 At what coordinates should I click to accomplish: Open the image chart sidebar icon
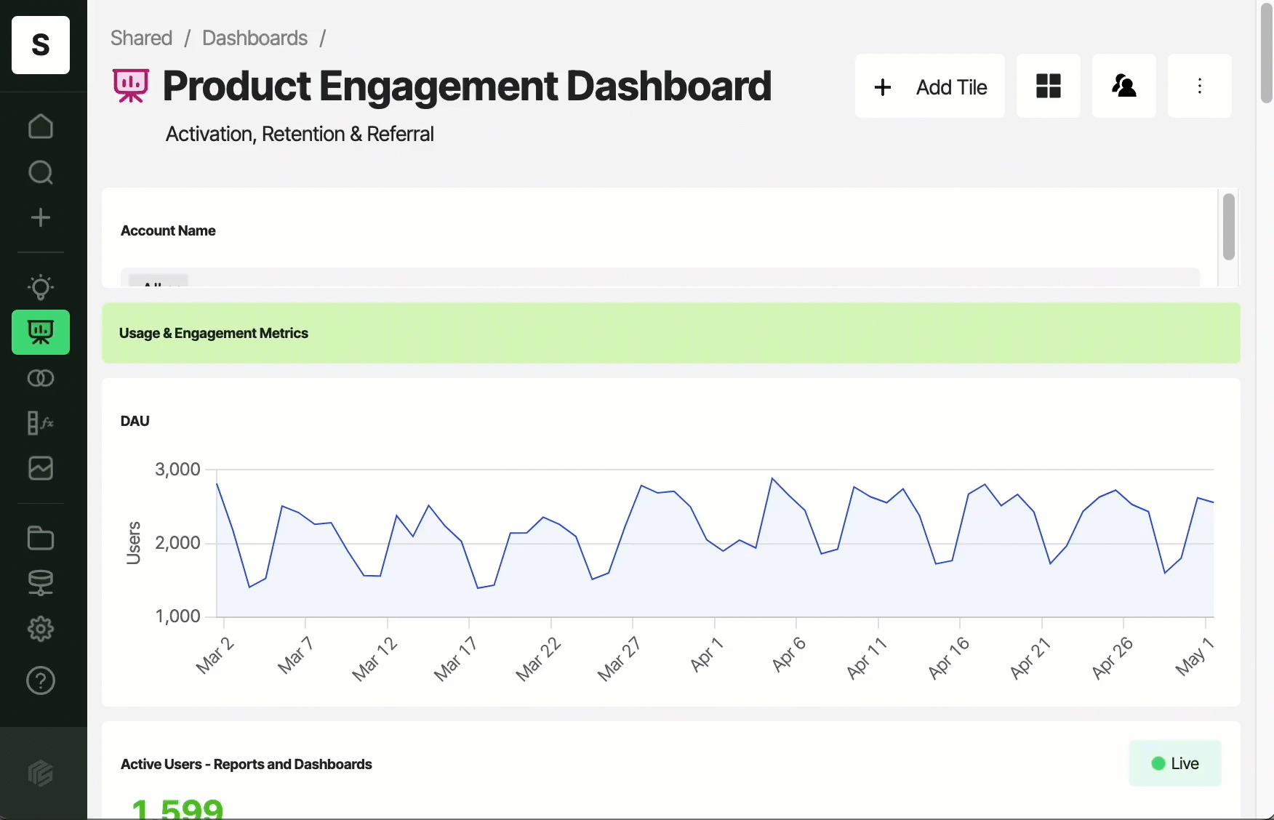click(x=41, y=468)
